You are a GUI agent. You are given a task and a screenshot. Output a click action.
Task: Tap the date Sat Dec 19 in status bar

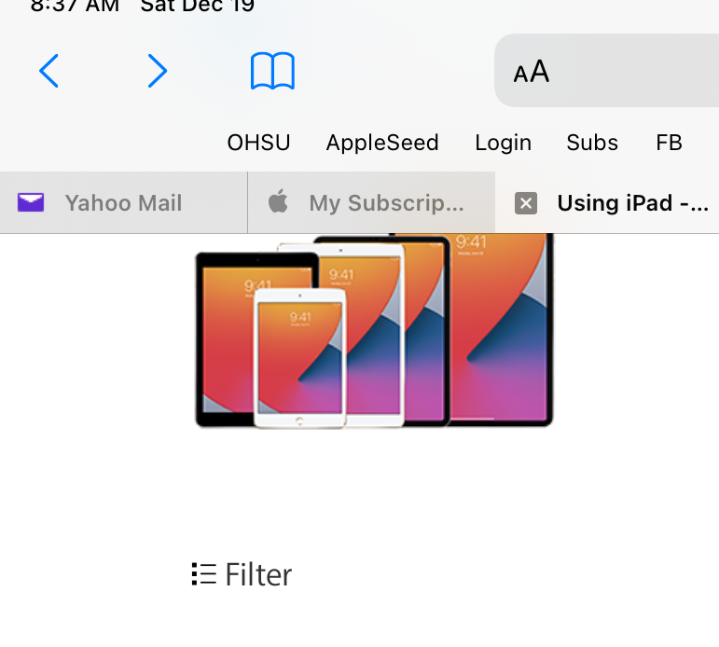[197, 6]
